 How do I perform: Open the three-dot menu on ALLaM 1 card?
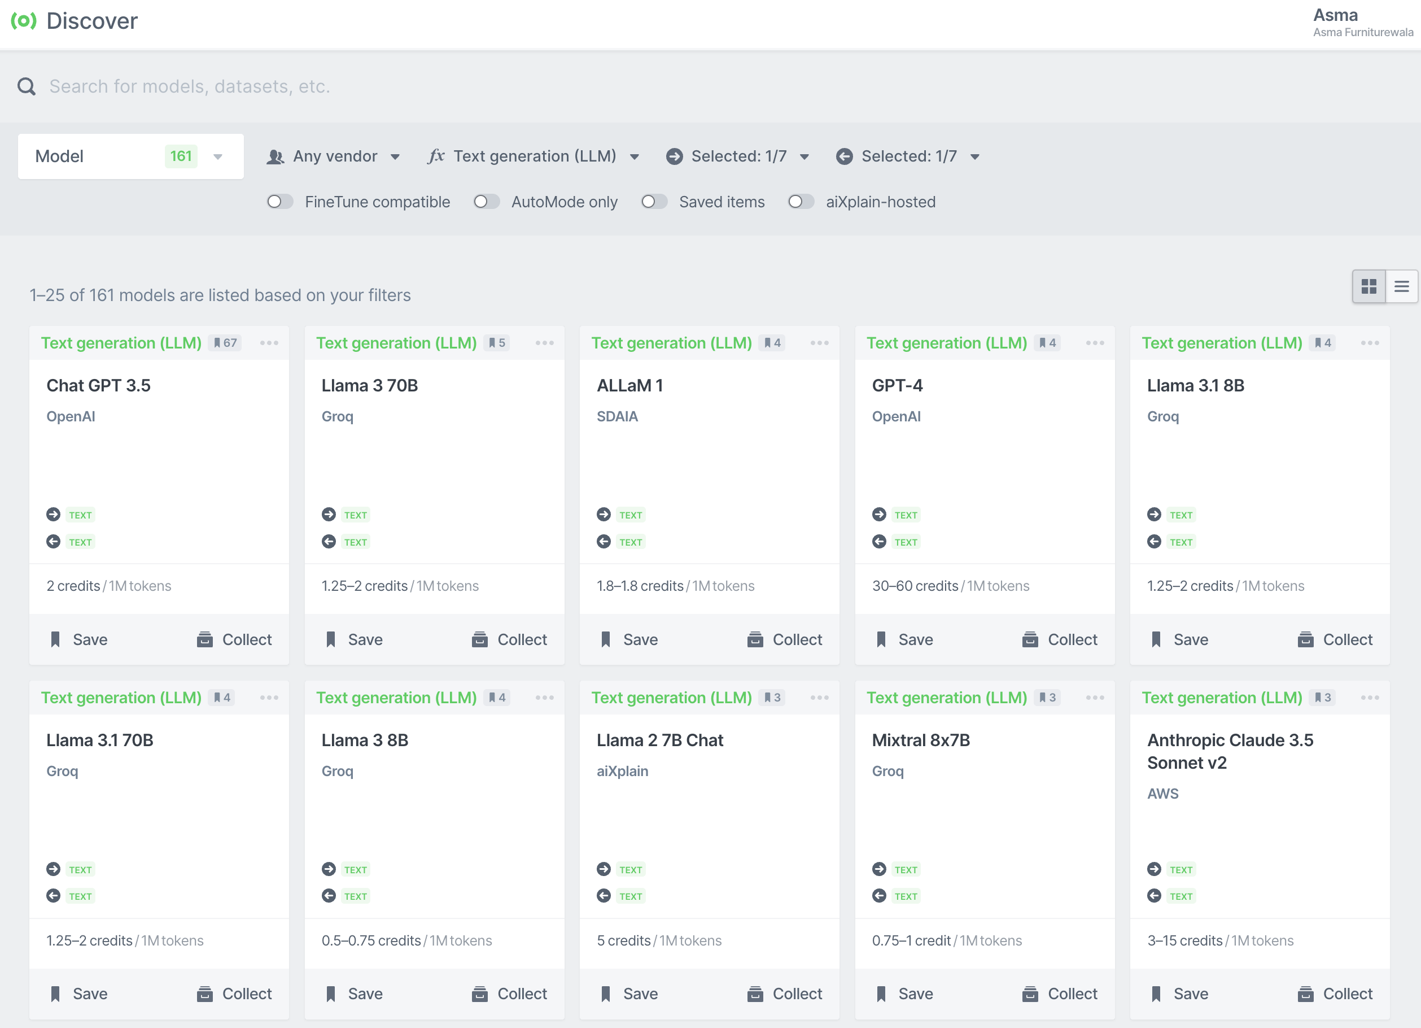tap(820, 343)
